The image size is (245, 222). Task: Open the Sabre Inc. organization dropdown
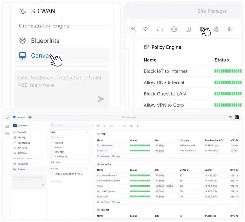click(x=29, y=126)
